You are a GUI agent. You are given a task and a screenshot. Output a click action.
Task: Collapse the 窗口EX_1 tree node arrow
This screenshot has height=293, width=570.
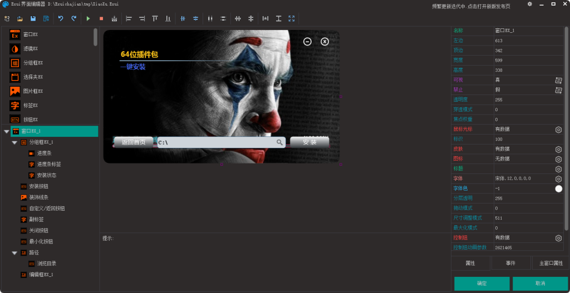6,131
